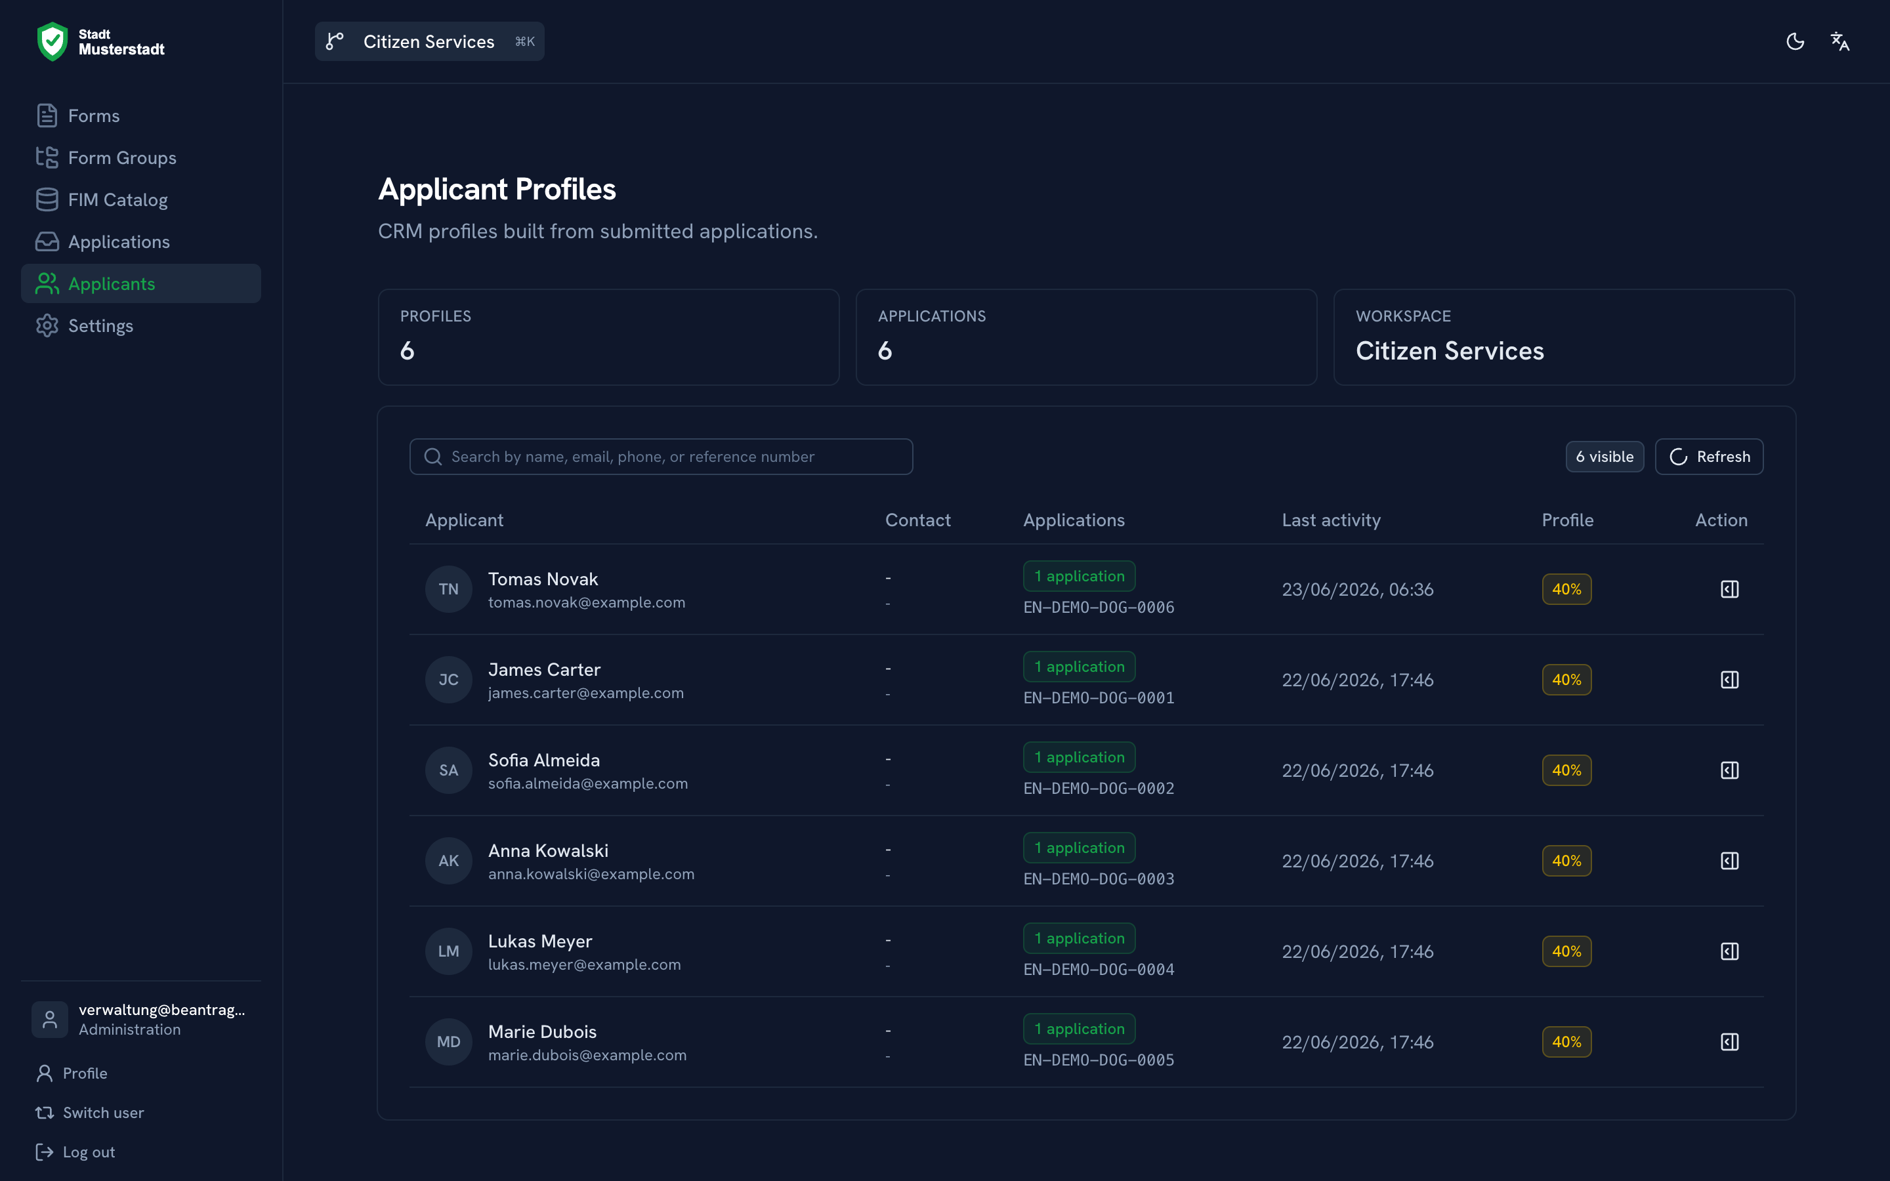The width and height of the screenshot is (1890, 1181).
Task: Open the Applications page
Action: (140, 241)
